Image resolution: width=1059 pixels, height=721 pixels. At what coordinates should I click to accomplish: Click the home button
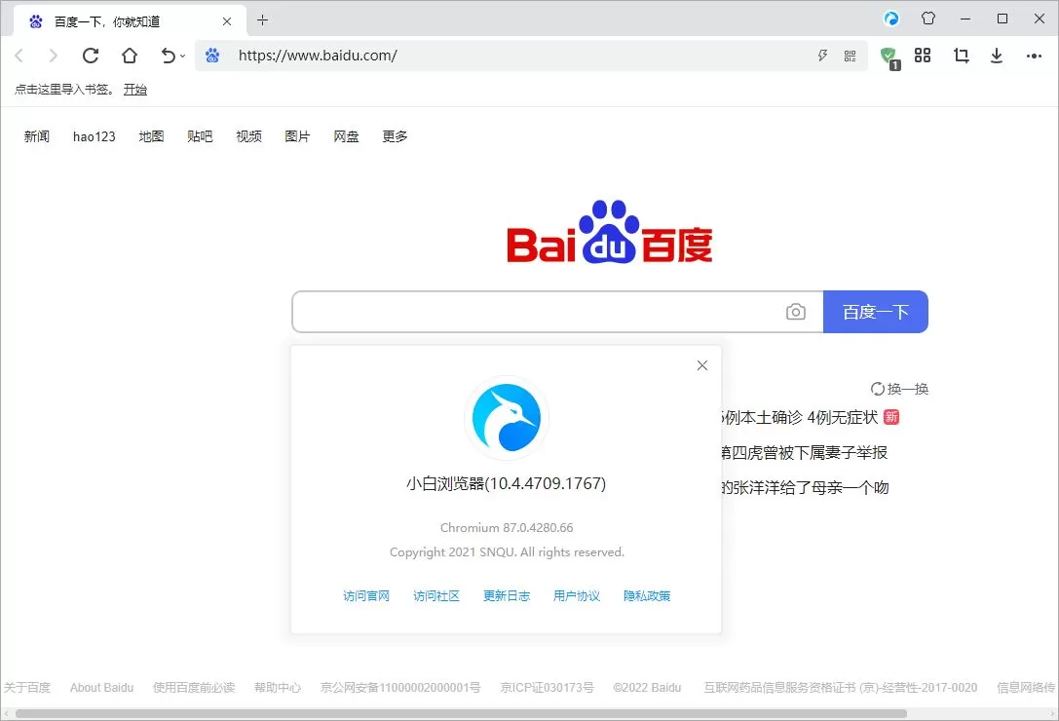pyautogui.click(x=130, y=56)
